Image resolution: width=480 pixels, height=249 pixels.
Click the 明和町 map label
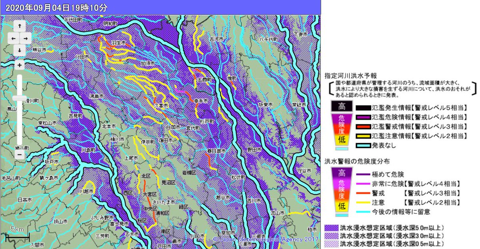pyautogui.click(x=110, y=24)
